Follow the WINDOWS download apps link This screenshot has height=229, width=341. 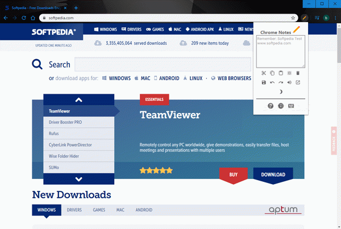tap(117, 78)
